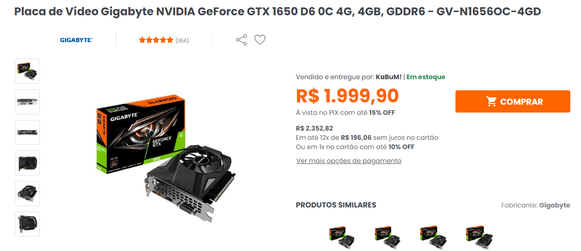Click the share icon

(241, 40)
